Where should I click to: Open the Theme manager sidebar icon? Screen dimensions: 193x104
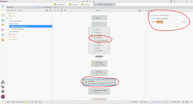point(3,30)
